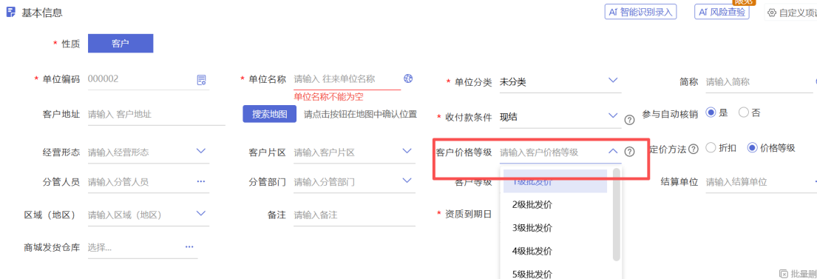
Task: Click the 自定义项 gear icon
Action: pyautogui.click(x=772, y=13)
